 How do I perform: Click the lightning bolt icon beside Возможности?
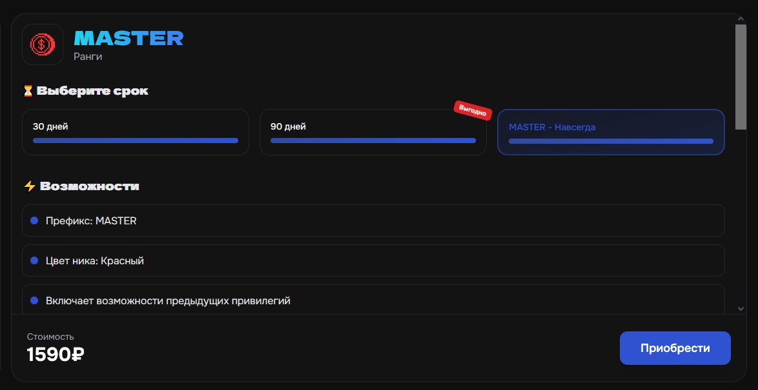pyautogui.click(x=30, y=186)
